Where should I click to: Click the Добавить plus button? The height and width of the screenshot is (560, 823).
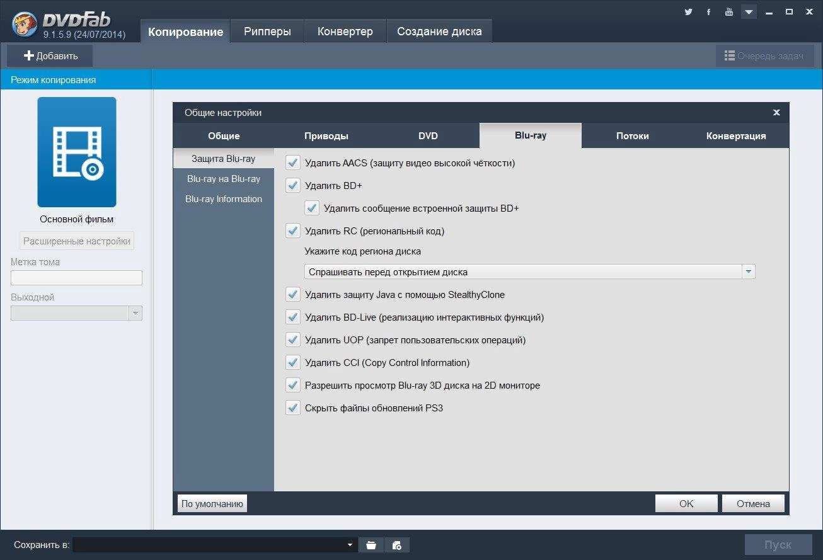(x=50, y=55)
